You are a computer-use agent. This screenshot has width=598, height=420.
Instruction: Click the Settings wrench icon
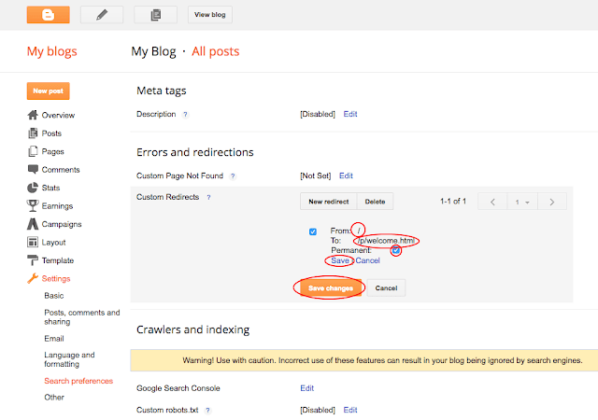tap(34, 278)
